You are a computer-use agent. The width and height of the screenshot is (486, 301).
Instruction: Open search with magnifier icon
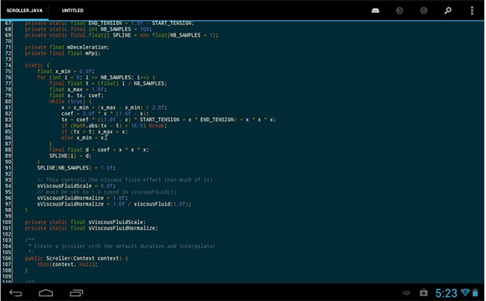(448, 11)
